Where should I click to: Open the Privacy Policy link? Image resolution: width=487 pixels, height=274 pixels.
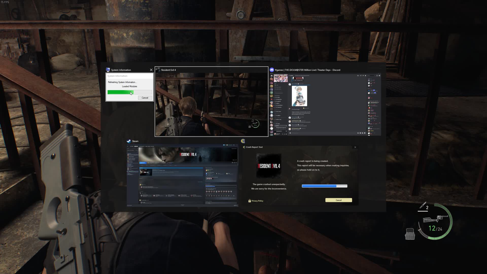[x=257, y=201]
